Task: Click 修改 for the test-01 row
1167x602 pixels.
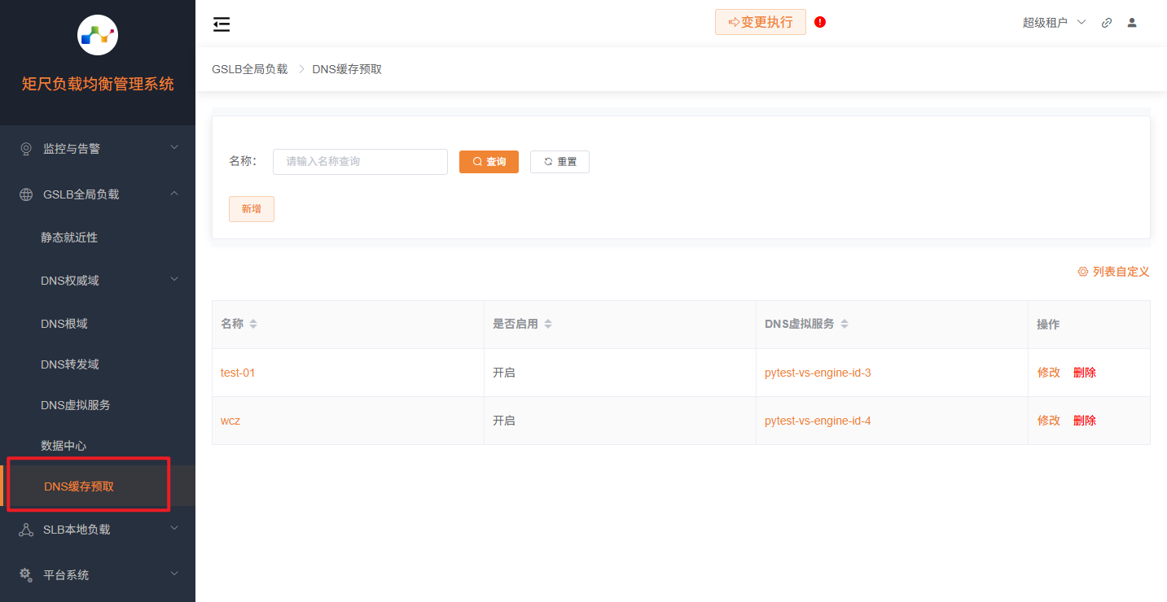Action: click(1048, 373)
